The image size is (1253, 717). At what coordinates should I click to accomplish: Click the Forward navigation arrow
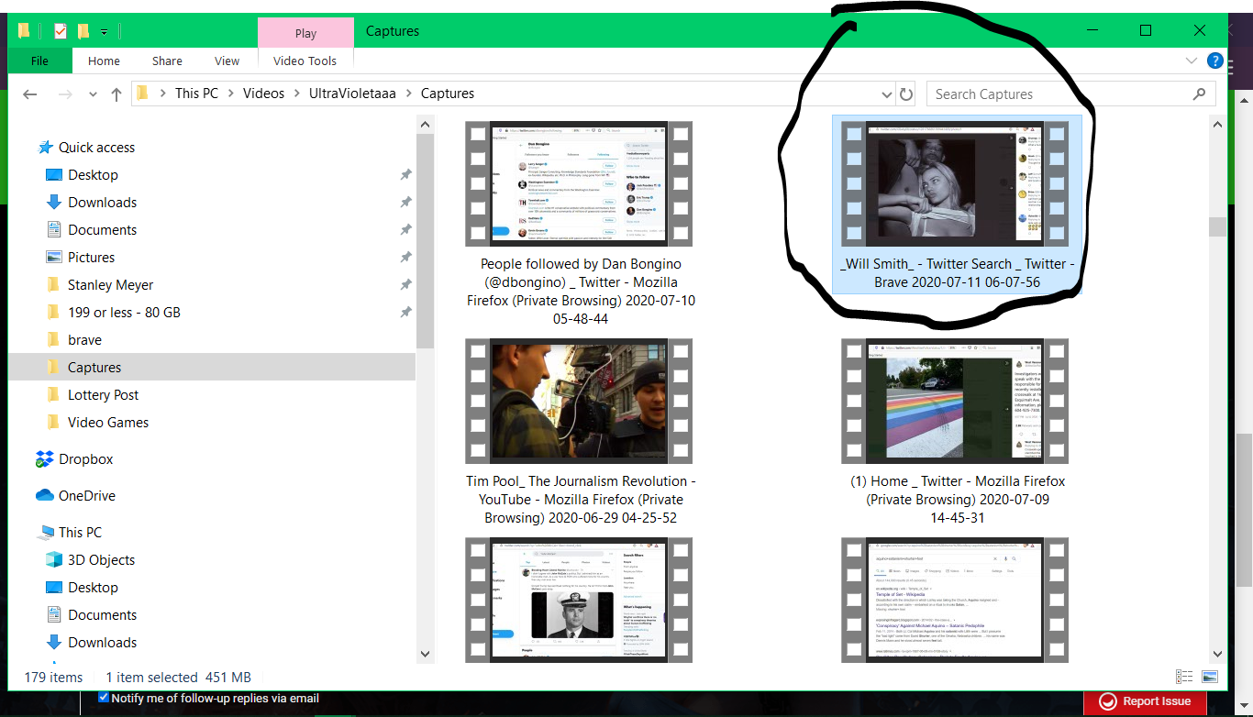tap(64, 94)
